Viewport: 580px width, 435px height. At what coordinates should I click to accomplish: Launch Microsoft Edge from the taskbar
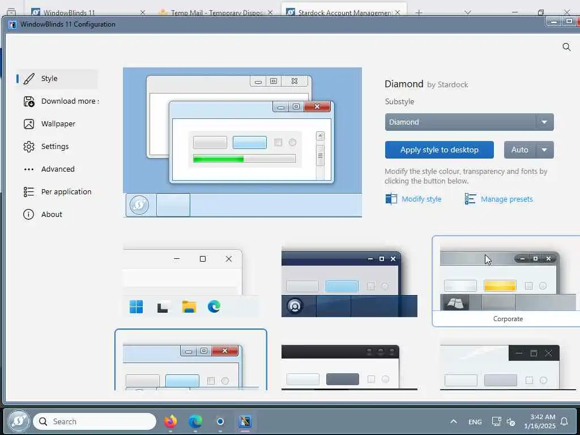pyautogui.click(x=195, y=421)
